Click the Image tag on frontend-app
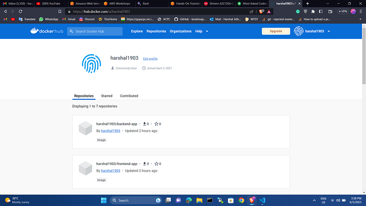 101,180
